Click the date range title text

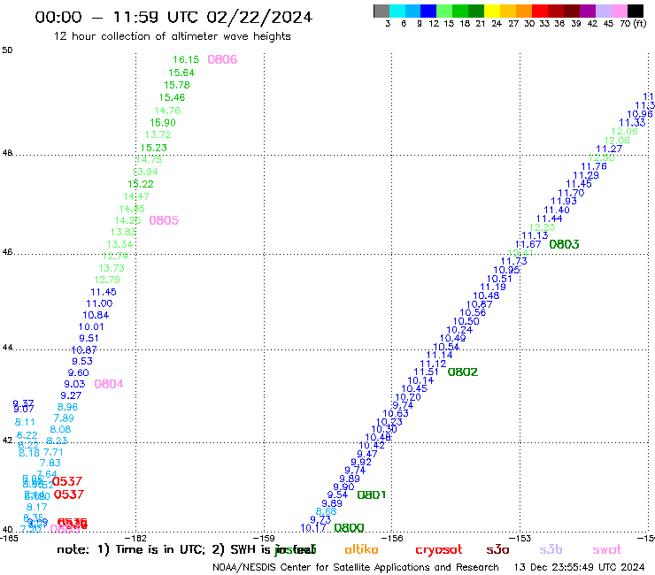pyautogui.click(x=173, y=18)
